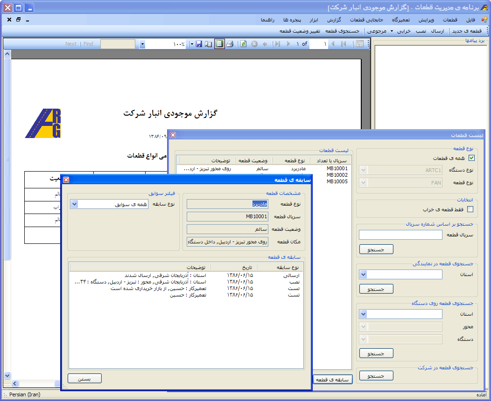The width and height of the screenshot is (491, 401).
Task: Click بستن button in history dialog
Action: pyautogui.click(x=84, y=379)
